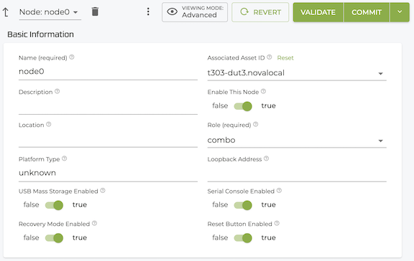This screenshot has width=414, height=261.
Task: Show help for Enable This Node
Action: pyautogui.click(x=264, y=91)
